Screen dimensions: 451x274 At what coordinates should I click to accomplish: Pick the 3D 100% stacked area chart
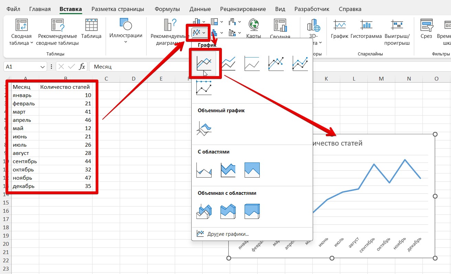click(252, 211)
